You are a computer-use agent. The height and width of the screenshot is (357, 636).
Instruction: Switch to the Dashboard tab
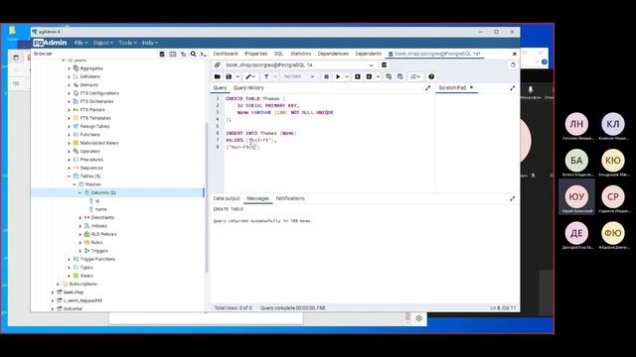click(226, 54)
